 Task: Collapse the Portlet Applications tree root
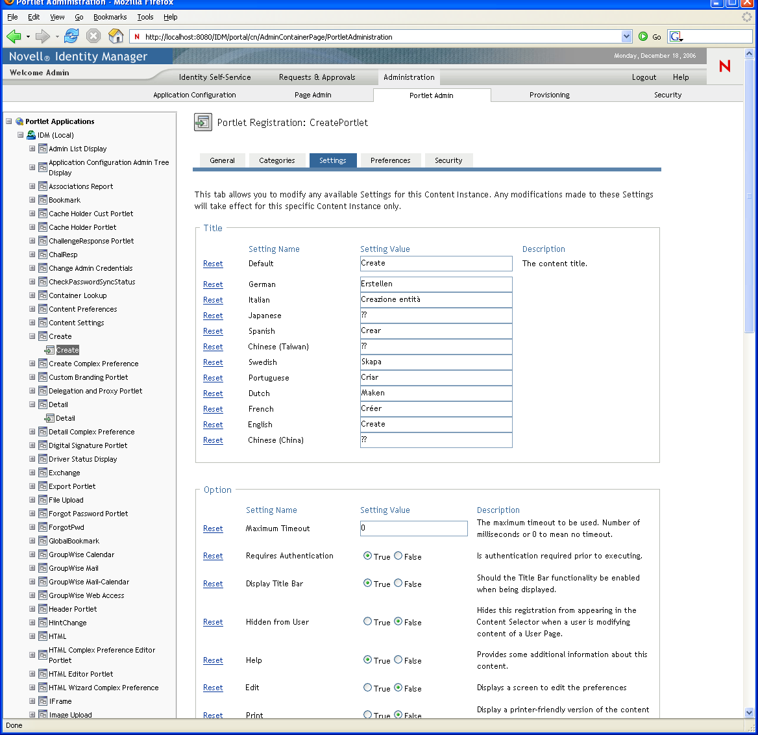[8, 121]
